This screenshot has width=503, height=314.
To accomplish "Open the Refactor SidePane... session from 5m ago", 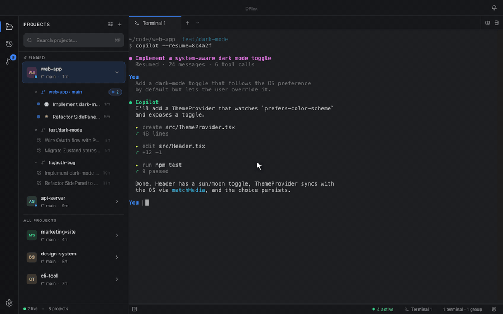I will (73, 117).
